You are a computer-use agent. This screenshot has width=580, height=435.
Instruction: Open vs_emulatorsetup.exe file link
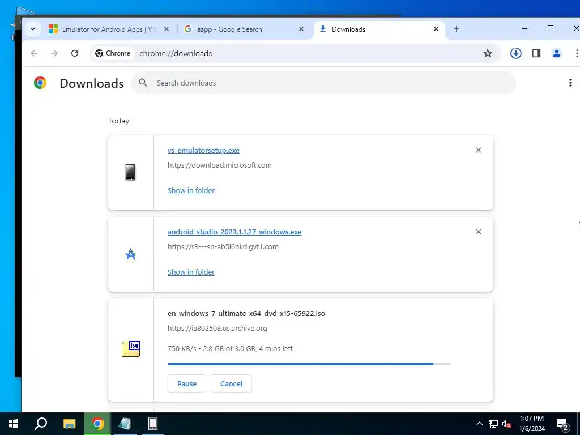click(x=203, y=150)
